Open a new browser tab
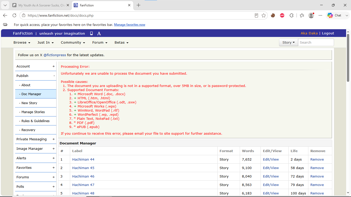 (x=138, y=5)
